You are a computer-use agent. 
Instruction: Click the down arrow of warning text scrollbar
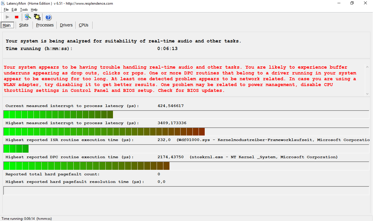(367, 94)
